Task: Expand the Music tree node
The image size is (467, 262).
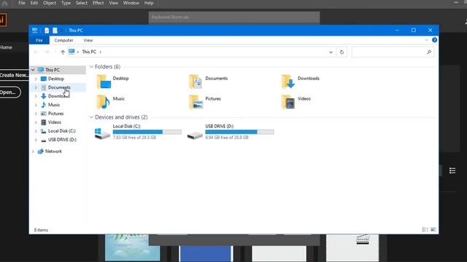Action: pos(36,105)
